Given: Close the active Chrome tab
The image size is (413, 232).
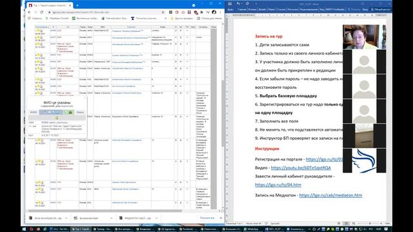Looking at the screenshot, I should click(x=70, y=5).
